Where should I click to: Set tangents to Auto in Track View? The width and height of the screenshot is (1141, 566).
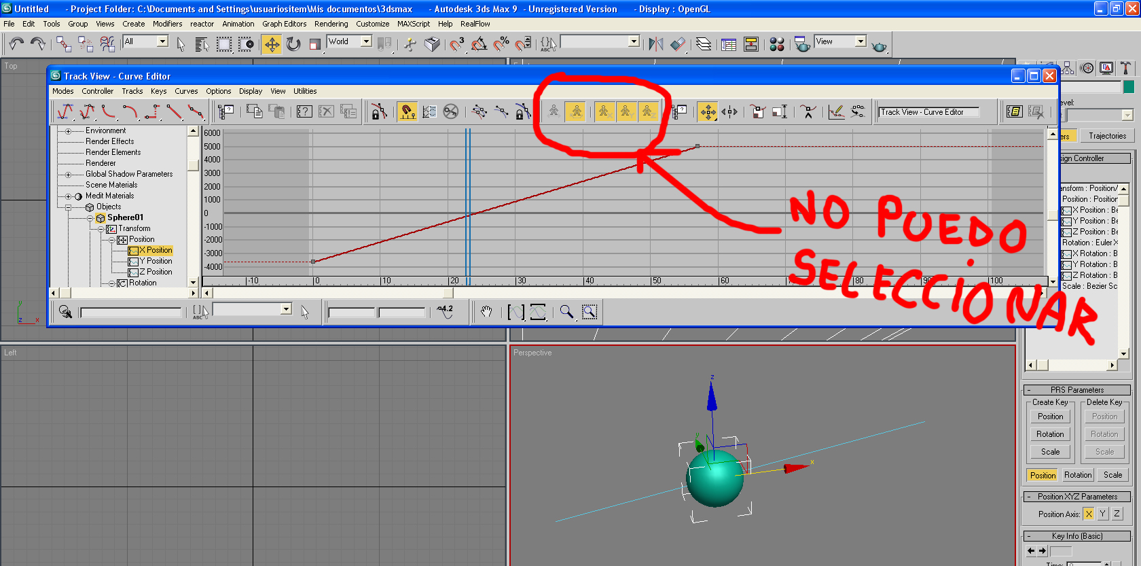65,111
